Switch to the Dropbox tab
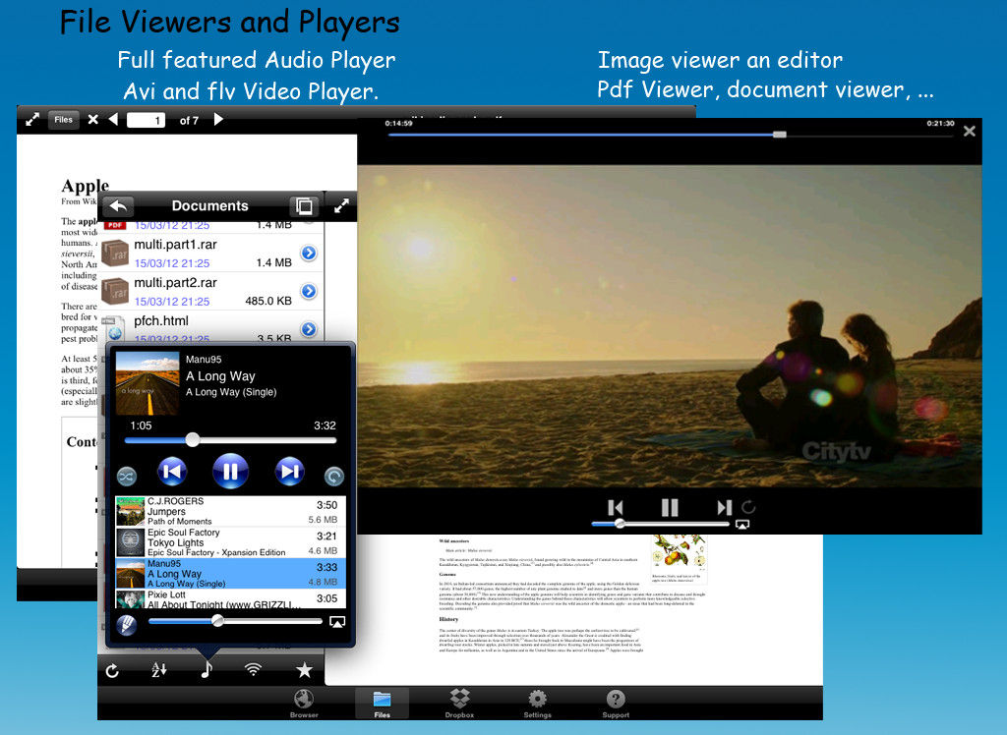Screen dimensions: 1007x735 (460, 704)
